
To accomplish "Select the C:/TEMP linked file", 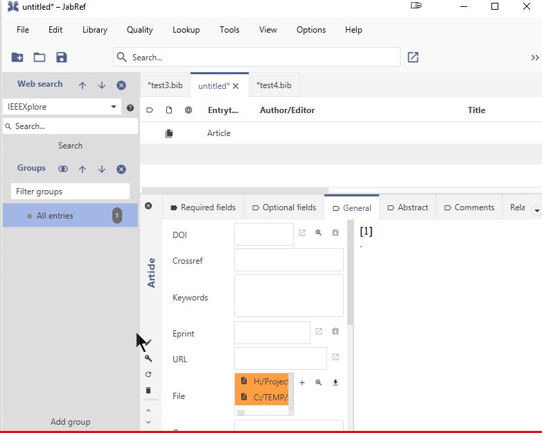I will 262,397.
